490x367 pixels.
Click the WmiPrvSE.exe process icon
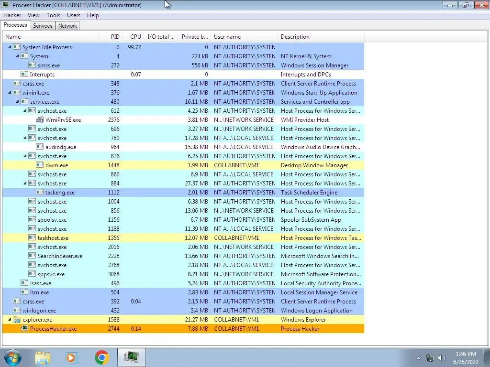tap(40, 120)
